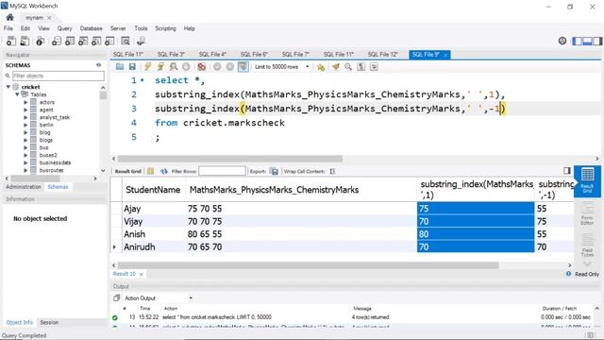Viewport: 604px width, 340px height.
Task: Click the create new schema icon
Action: pyautogui.click(x=57, y=41)
